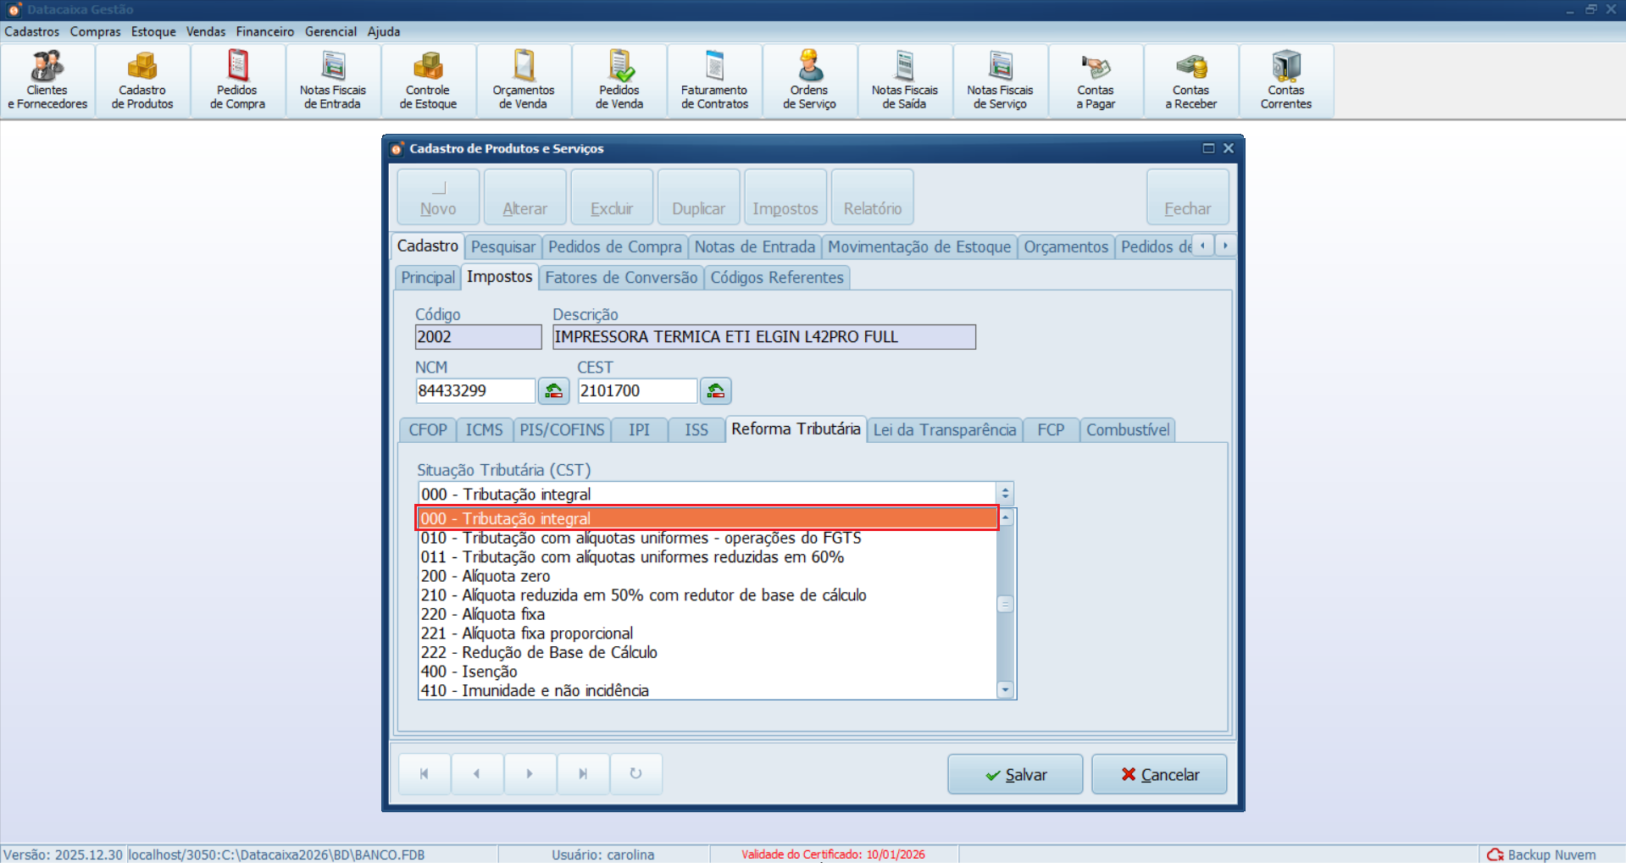
Task: Open Notas Fiscais de Saída icon
Action: (x=904, y=81)
